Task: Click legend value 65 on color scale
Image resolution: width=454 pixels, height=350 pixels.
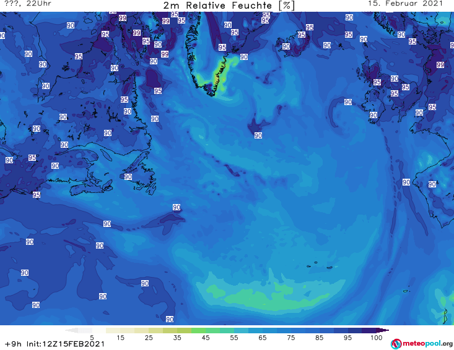Action: [263, 338]
